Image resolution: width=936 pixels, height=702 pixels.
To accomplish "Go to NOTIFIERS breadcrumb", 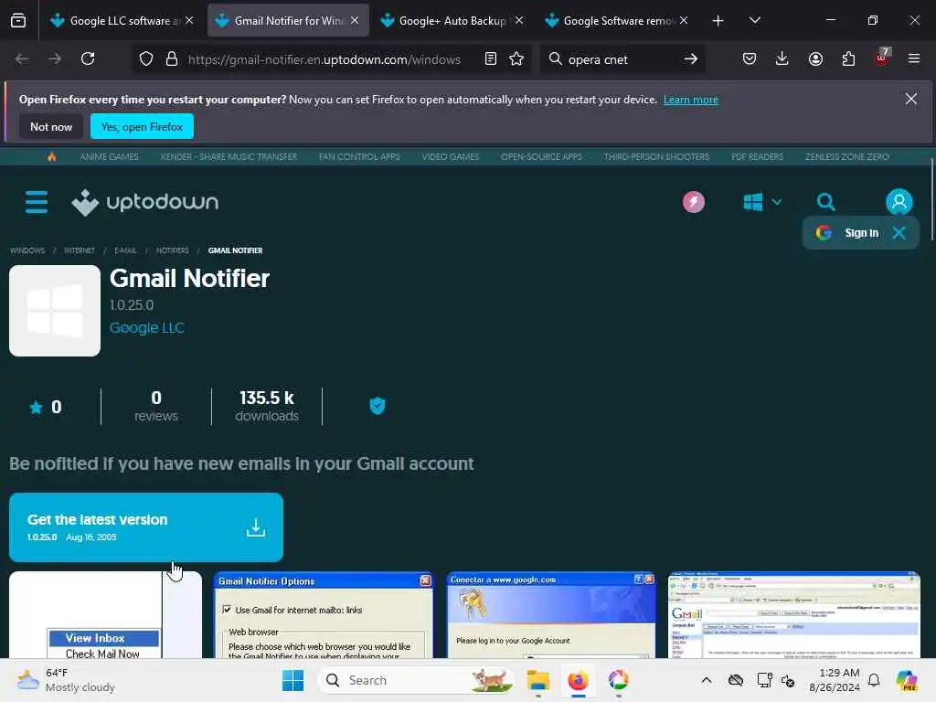I will pyautogui.click(x=173, y=250).
